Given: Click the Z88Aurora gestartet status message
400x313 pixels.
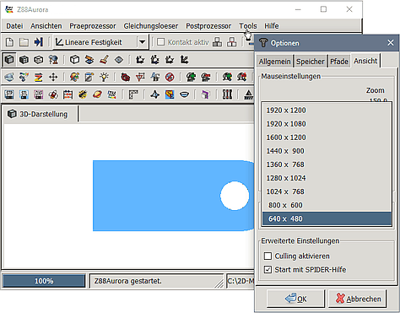Looking at the screenshot, I should click(x=128, y=281).
